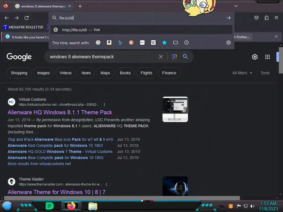Open File Explorer from the taskbar

[x=93, y=206]
